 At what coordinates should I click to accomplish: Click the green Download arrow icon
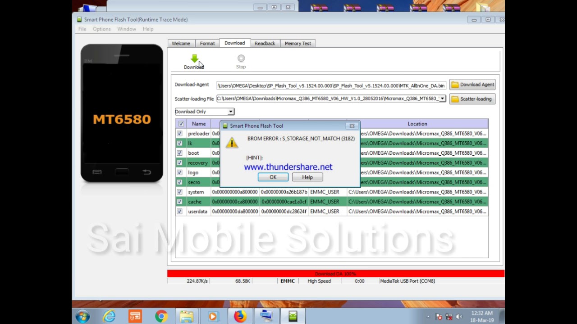[194, 59]
